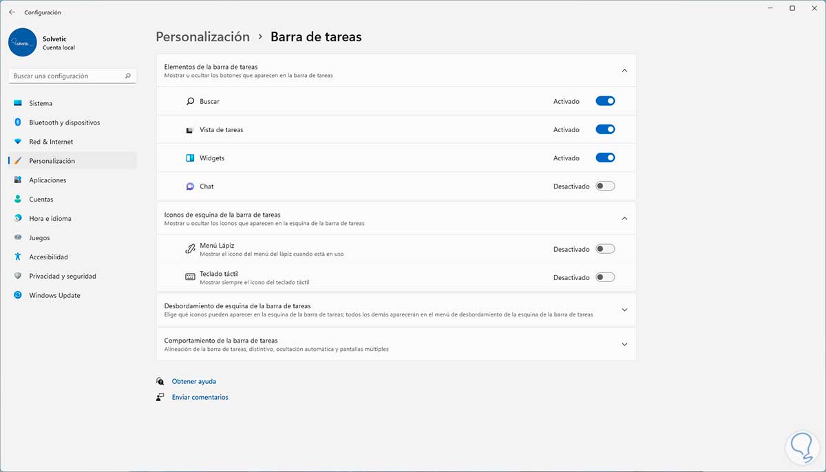
Task: Expand Comportamiento de la barra de tareas
Action: pyautogui.click(x=624, y=344)
